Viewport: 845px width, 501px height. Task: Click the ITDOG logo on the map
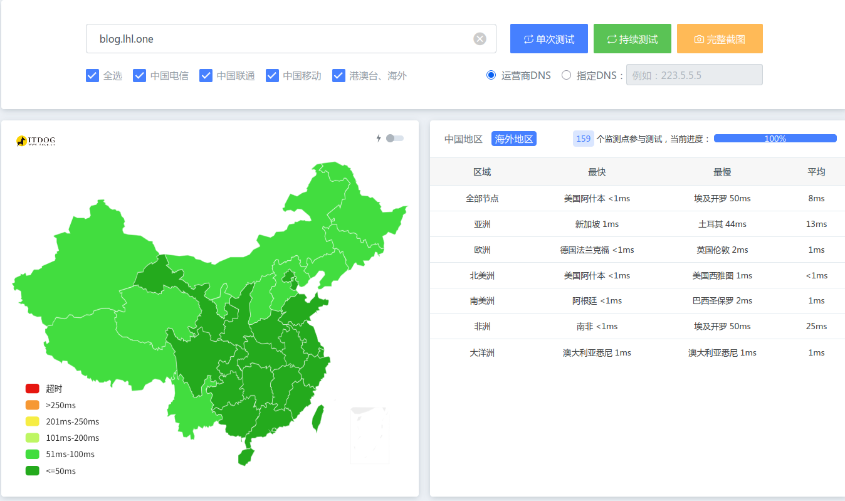pyautogui.click(x=34, y=140)
